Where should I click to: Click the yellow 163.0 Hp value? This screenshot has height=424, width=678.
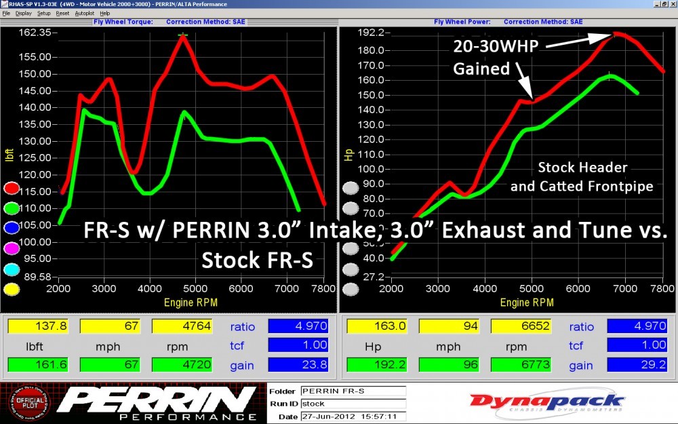point(377,326)
